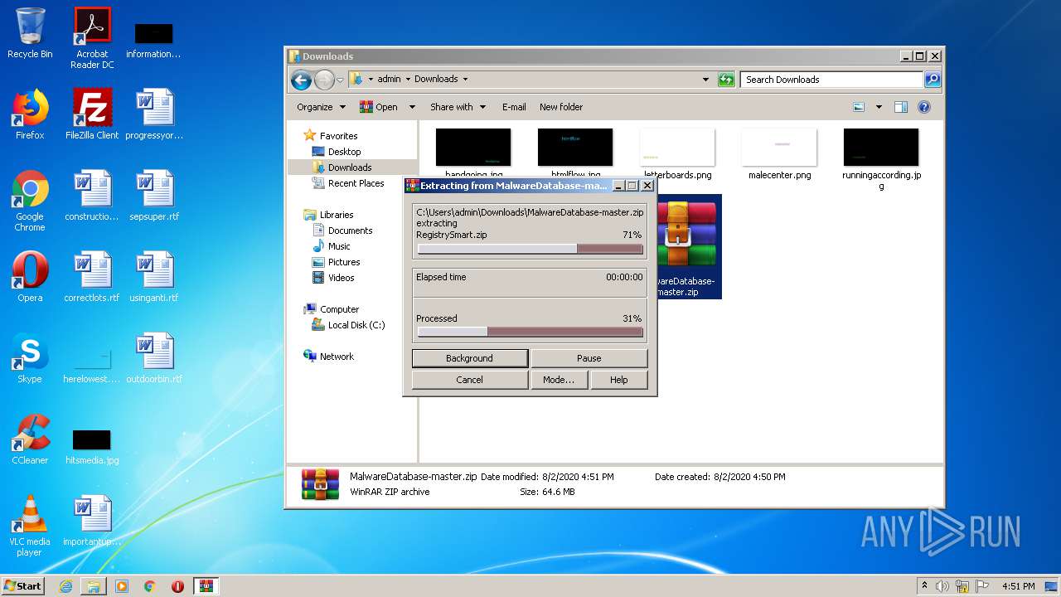This screenshot has height=597, width=1061.
Task: Send extraction to Background
Action: pos(470,358)
